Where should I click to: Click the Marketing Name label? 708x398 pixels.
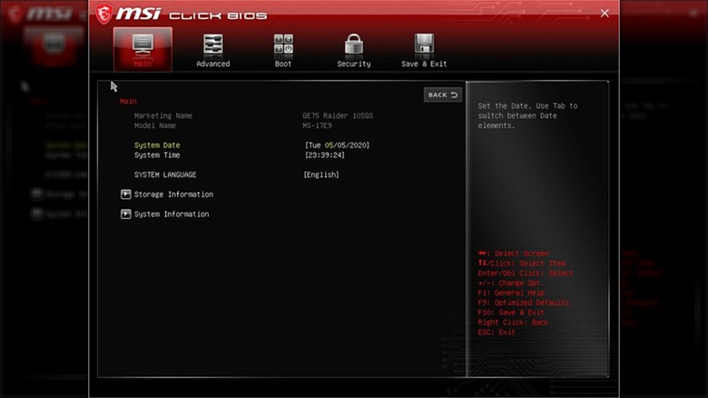163,115
